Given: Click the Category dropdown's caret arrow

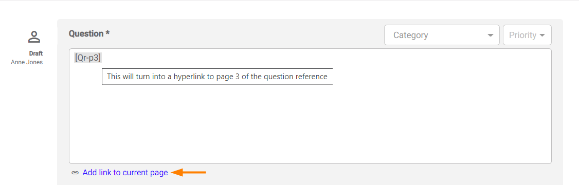Looking at the screenshot, I should (x=491, y=35).
